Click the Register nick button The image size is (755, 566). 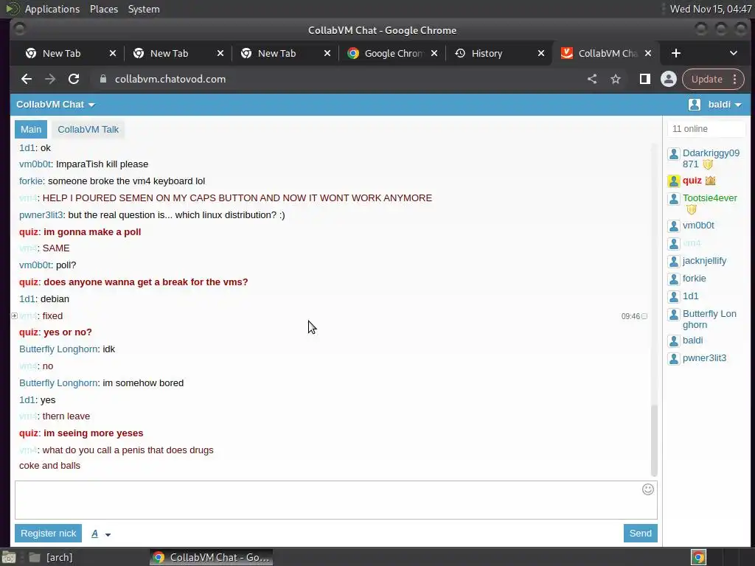coord(48,534)
